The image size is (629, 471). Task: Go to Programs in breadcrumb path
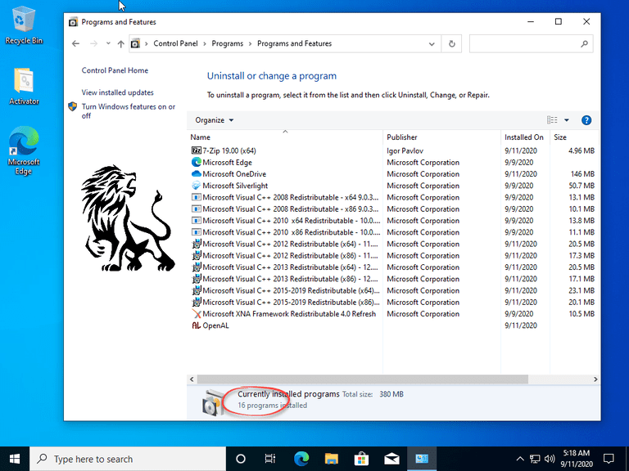(227, 43)
